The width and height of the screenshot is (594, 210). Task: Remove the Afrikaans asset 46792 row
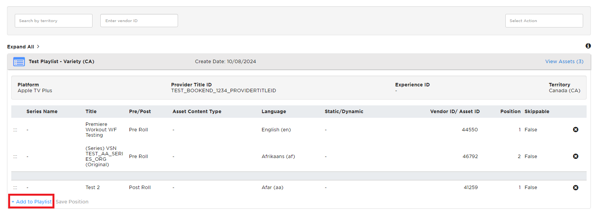point(576,156)
